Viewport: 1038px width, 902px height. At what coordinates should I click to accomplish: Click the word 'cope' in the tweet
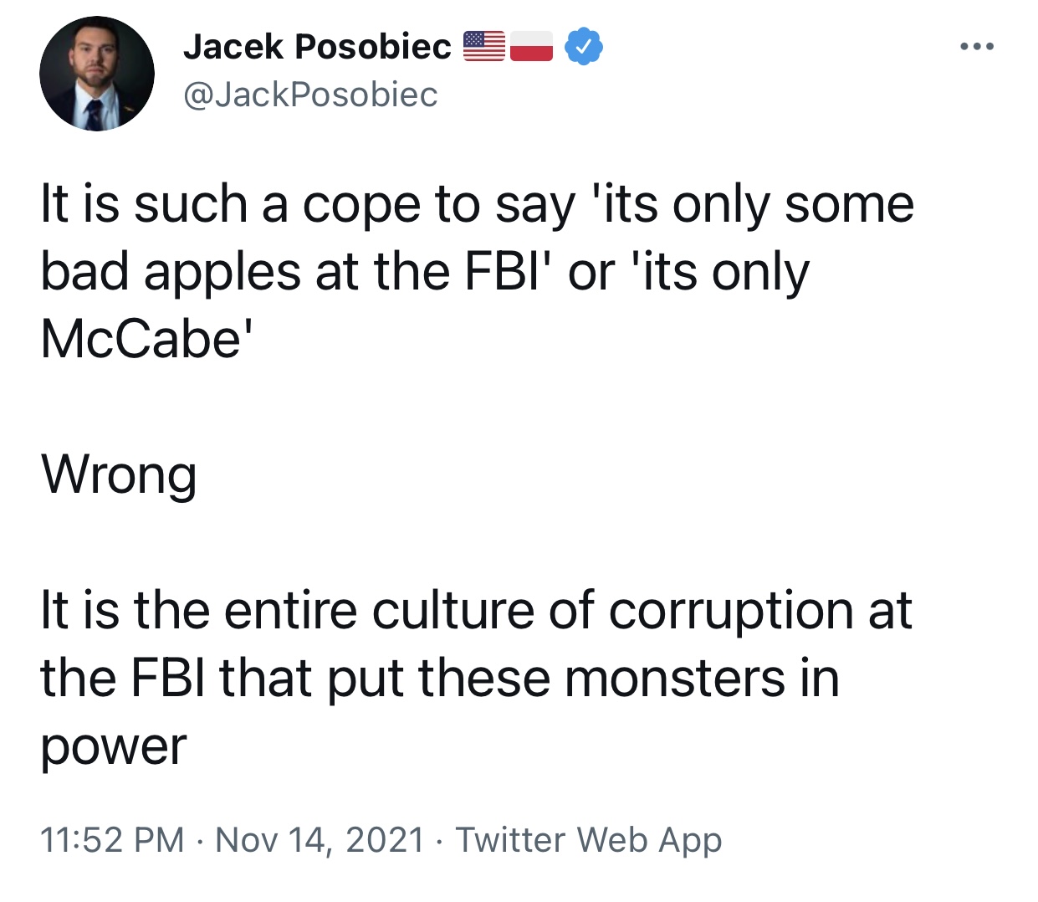coord(360,205)
